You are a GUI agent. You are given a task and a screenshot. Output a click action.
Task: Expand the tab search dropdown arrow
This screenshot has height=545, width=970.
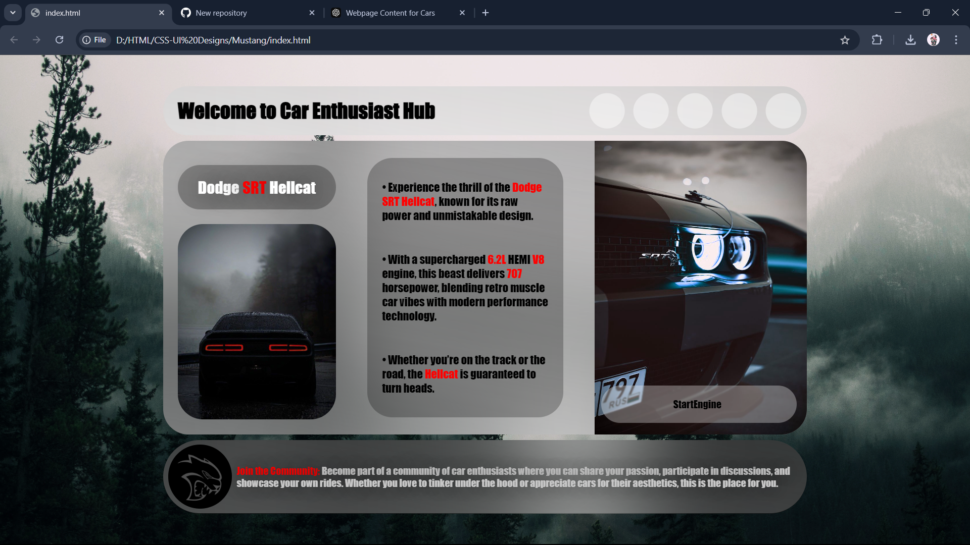pos(13,13)
